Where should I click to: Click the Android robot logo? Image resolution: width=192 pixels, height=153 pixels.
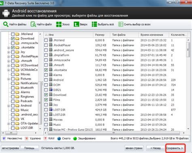click(6, 13)
